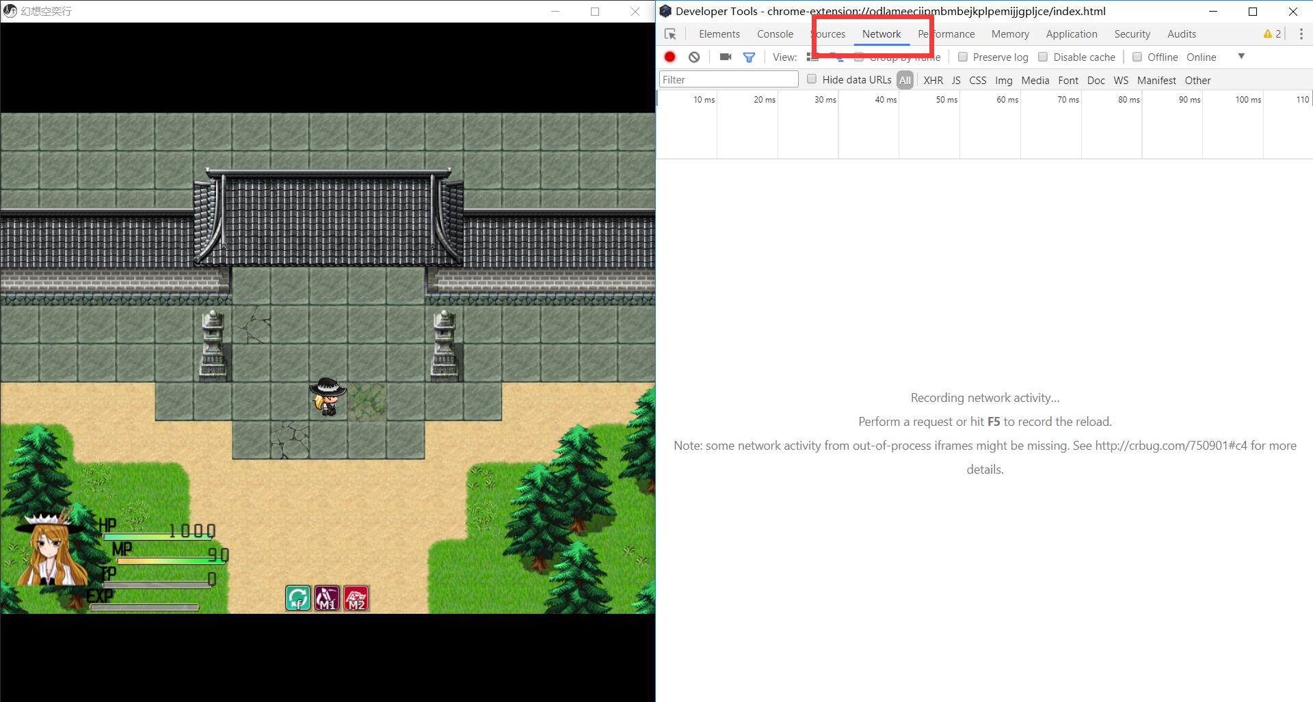The height and width of the screenshot is (702, 1313).
Task: Click the 50 ms timeline marker
Action: (x=946, y=99)
